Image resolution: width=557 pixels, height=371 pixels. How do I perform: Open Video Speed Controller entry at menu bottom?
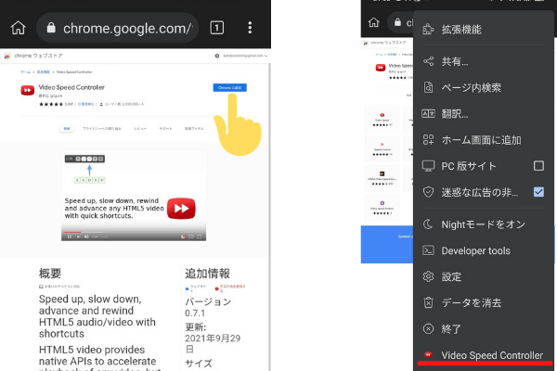483,355
